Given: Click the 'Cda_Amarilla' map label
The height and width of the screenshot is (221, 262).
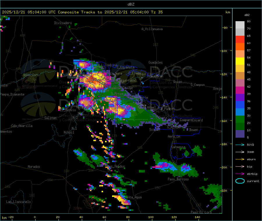Looking at the screenshot, I should (22, 126).
